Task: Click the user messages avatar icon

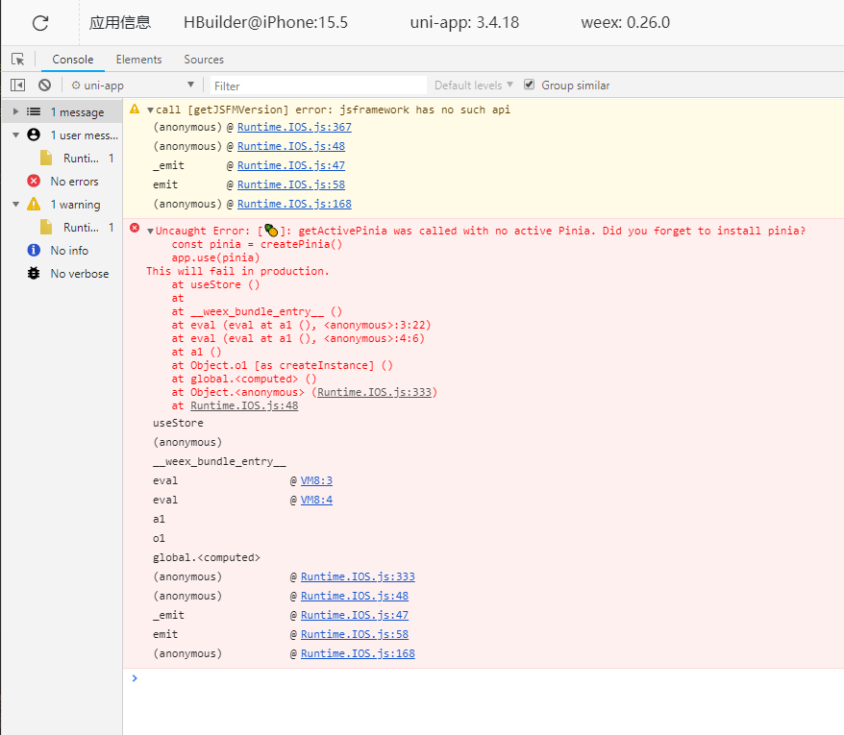Action: point(34,135)
